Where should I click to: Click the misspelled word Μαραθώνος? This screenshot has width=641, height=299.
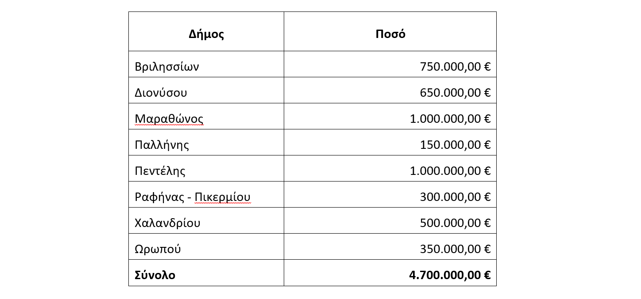(169, 119)
